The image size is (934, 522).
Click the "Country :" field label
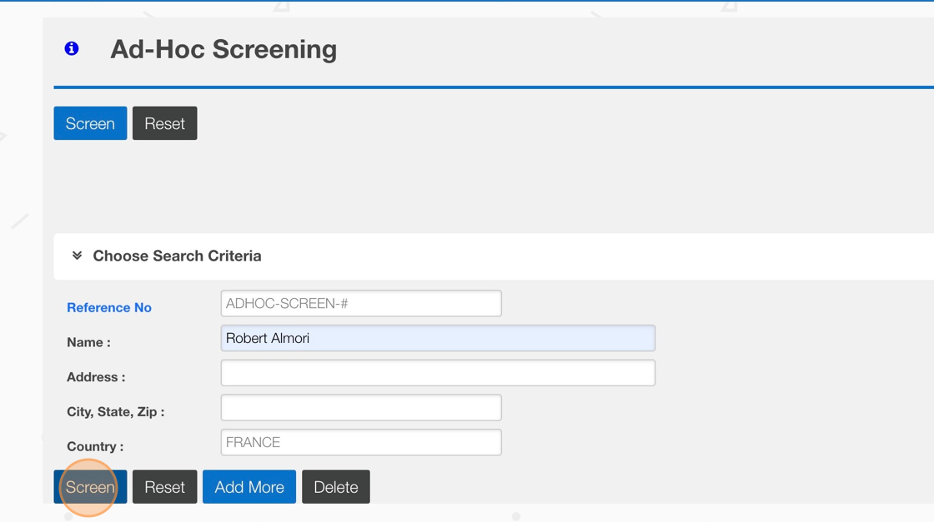[95, 446]
